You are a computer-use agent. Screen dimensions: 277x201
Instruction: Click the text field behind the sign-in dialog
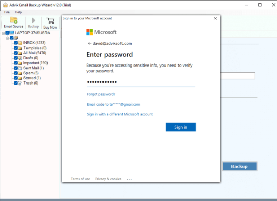click(x=238, y=76)
